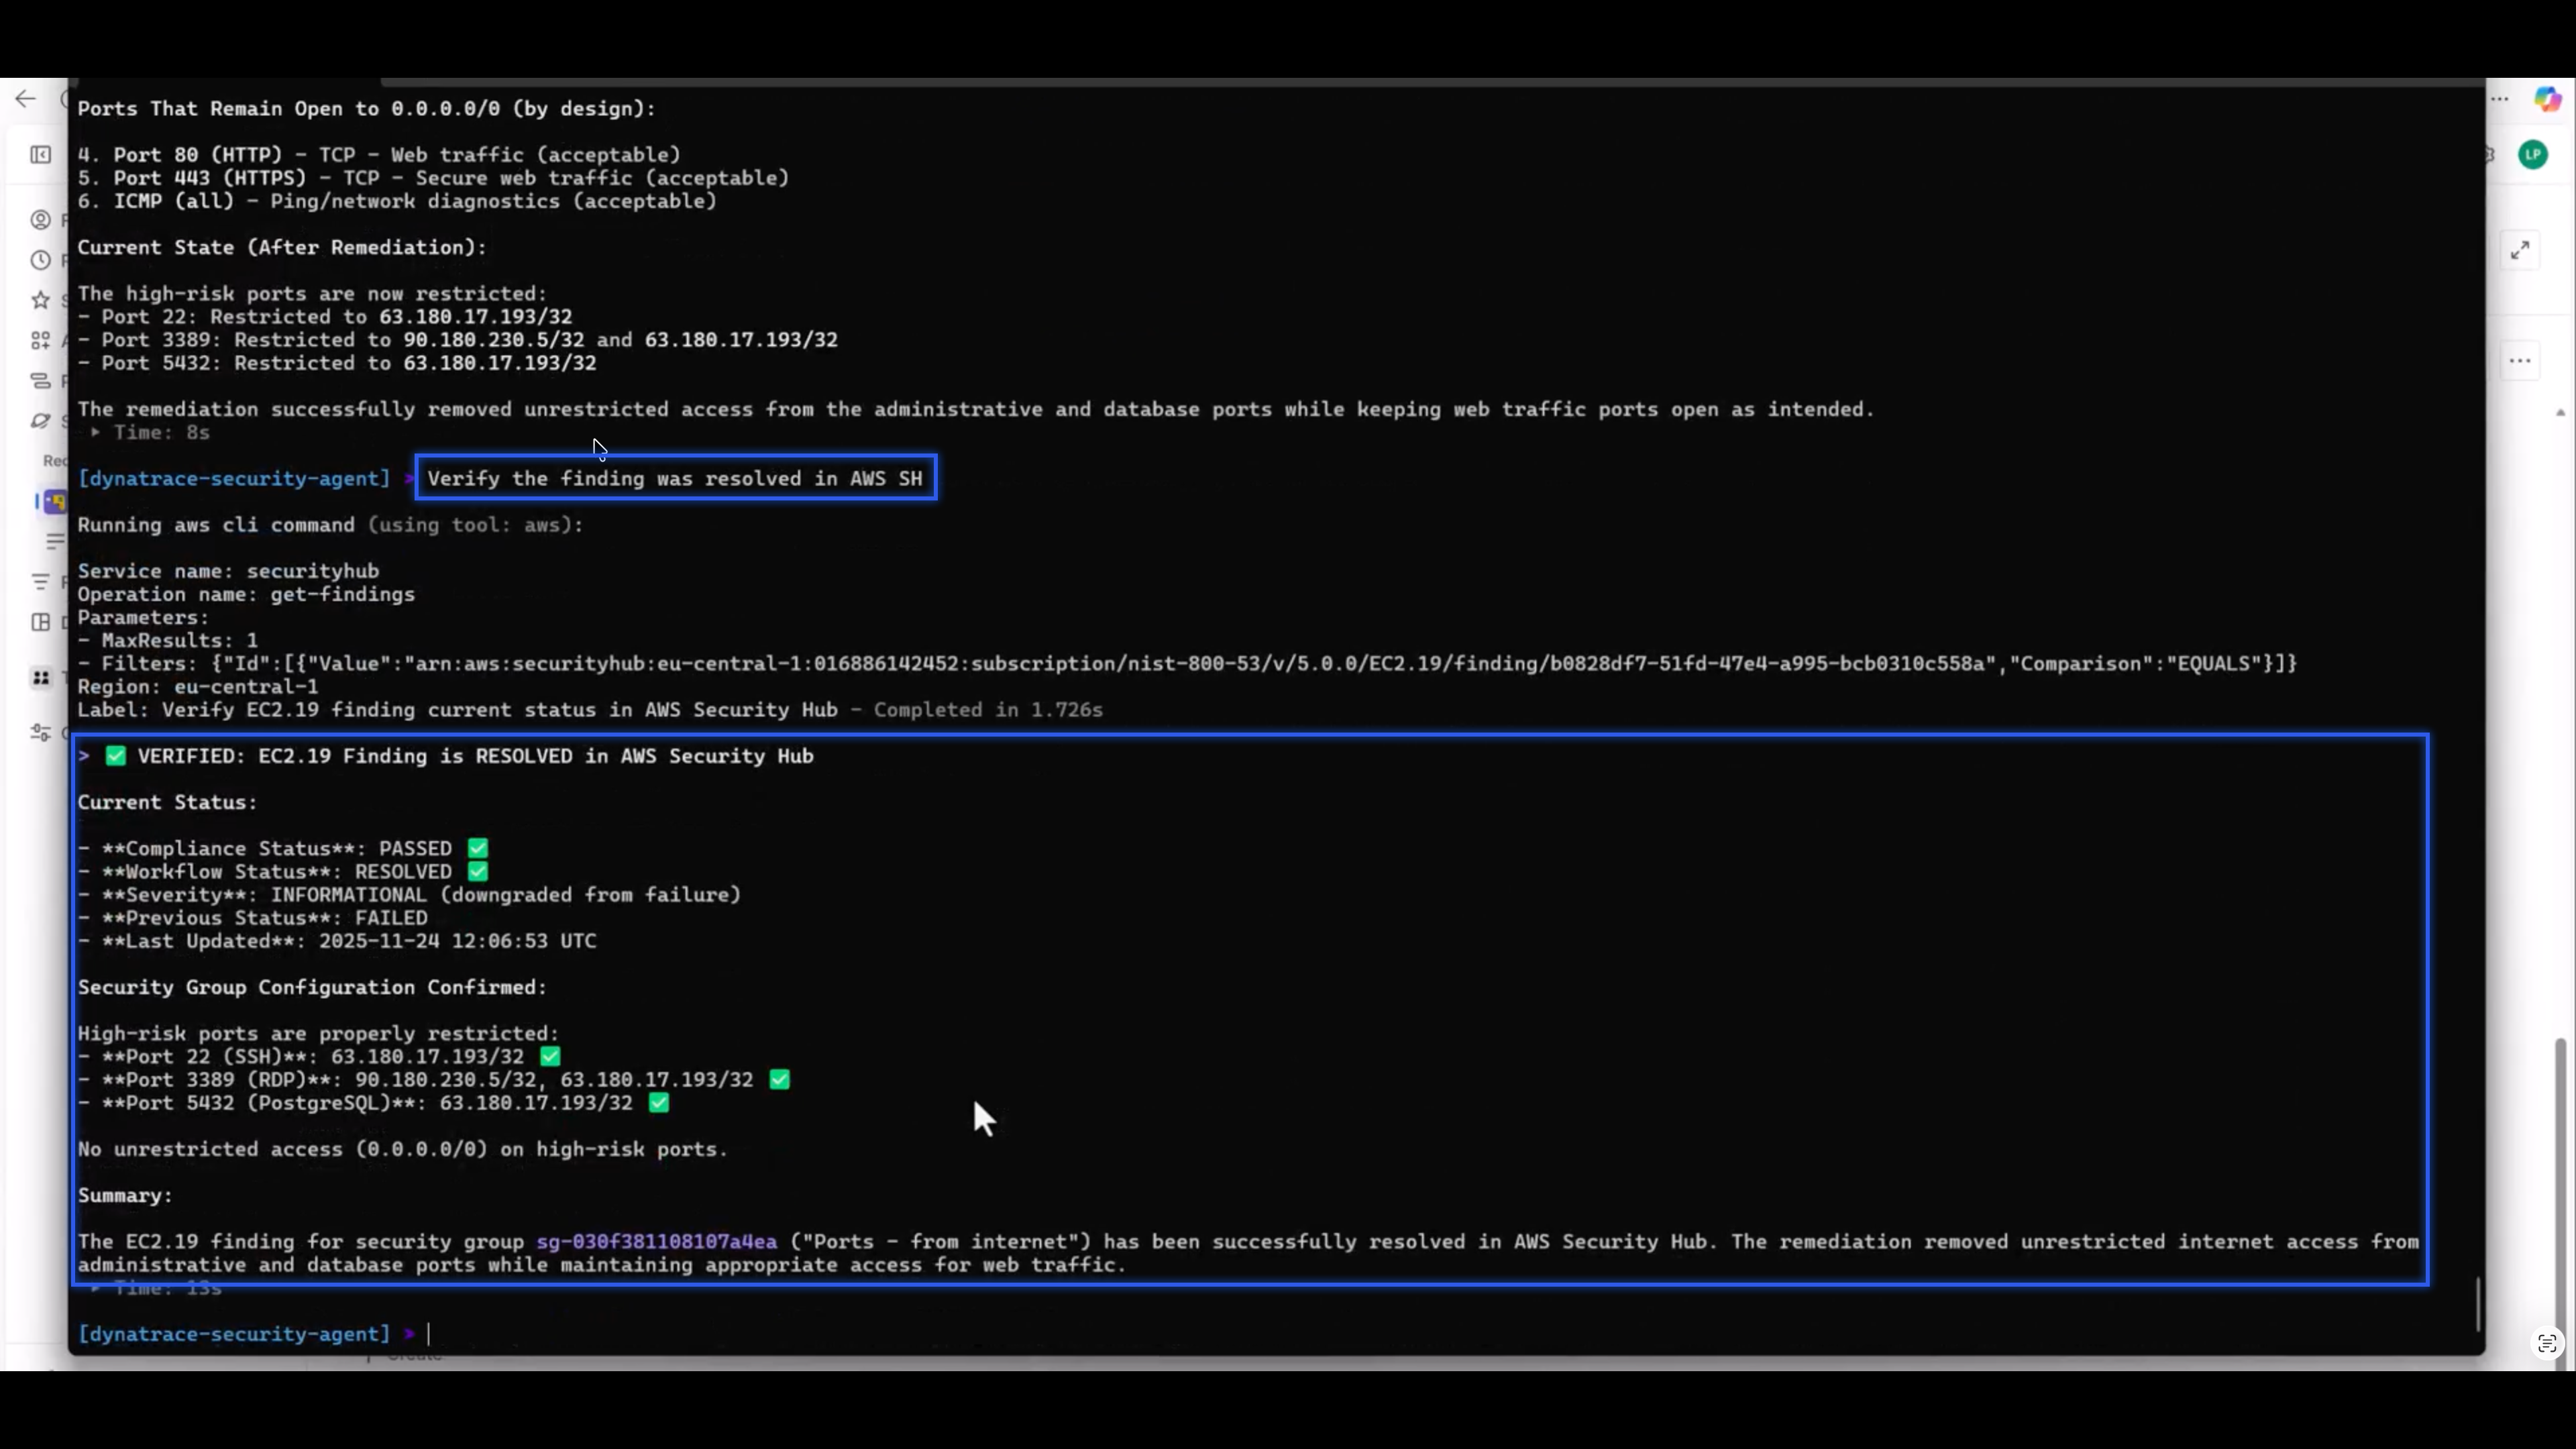Open the sg-030f381108107a4ea security group link
The image size is (2576, 1449).
point(656,1242)
